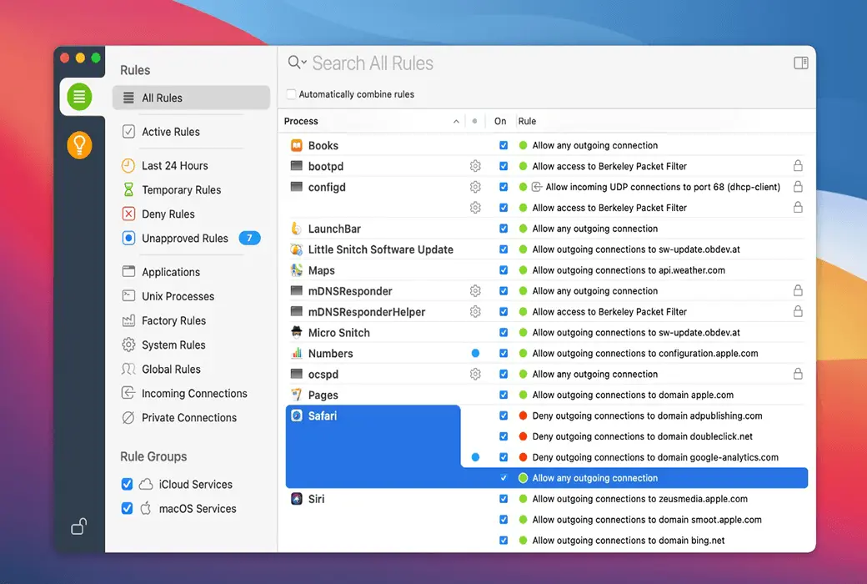
Task: Uncheck the Pages apple.com rule checkbox
Action: (504, 395)
